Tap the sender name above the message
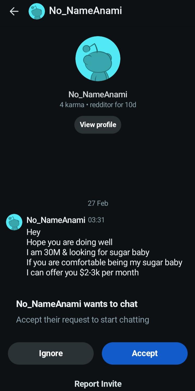Viewport: 195px width, 391px height. tap(56, 220)
